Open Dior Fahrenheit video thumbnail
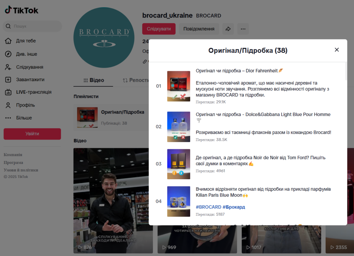The image size is (354, 256). [179, 86]
